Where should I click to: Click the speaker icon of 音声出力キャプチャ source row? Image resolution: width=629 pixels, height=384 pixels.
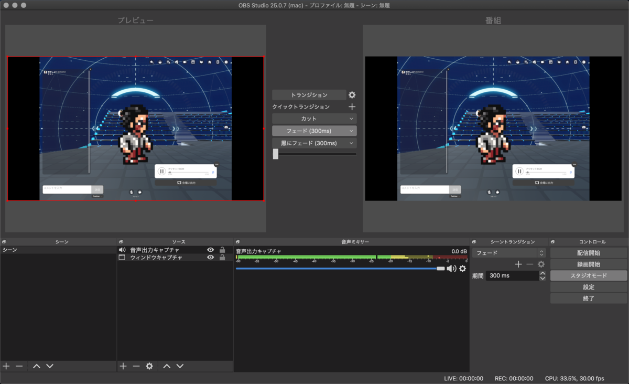click(x=122, y=250)
